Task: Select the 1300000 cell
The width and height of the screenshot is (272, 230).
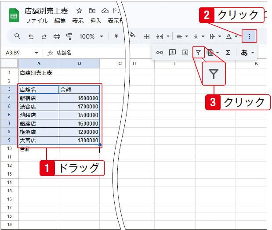Action: pyautogui.click(x=79, y=140)
